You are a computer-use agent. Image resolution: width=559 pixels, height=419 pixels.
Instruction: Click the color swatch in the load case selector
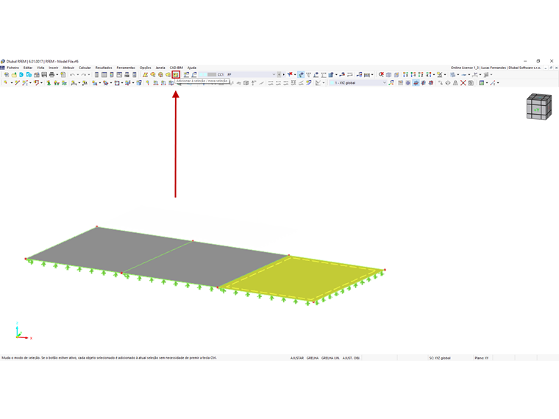[208, 74]
